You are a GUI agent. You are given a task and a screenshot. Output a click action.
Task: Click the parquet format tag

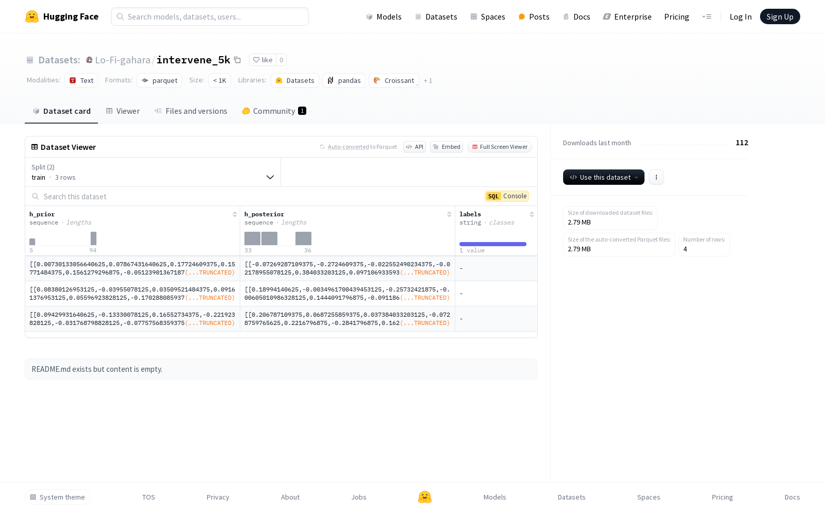pos(159,80)
